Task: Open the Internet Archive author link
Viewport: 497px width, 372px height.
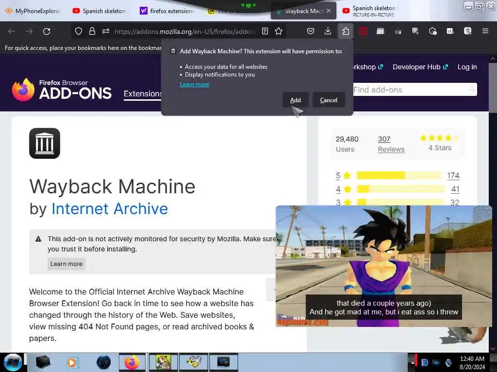Action: (x=110, y=209)
